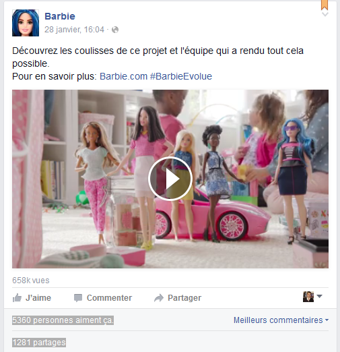Click the Barbie page name link

60,16
